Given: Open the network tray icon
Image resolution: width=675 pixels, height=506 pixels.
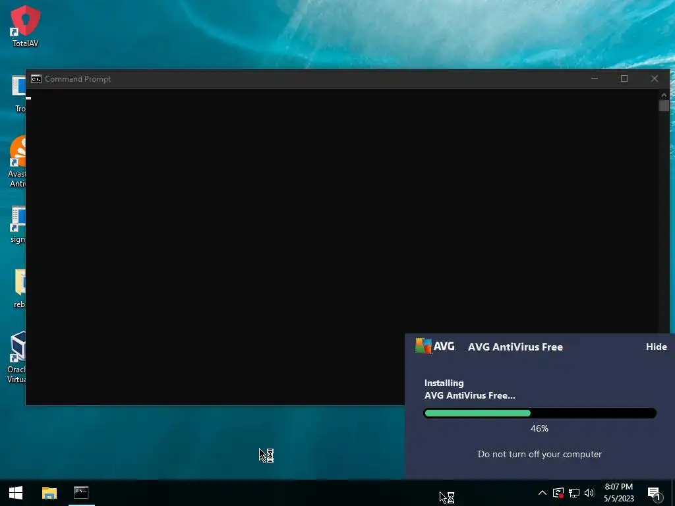Looking at the screenshot, I should pyautogui.click(x=574, y=493).
